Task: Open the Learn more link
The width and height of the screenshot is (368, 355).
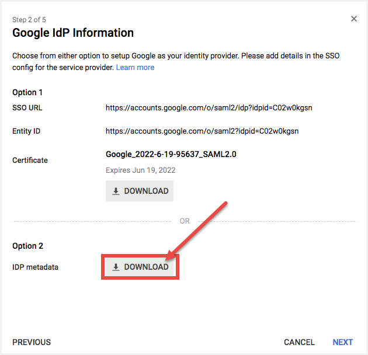Action: pyautogui.click(x=135, y=68)
